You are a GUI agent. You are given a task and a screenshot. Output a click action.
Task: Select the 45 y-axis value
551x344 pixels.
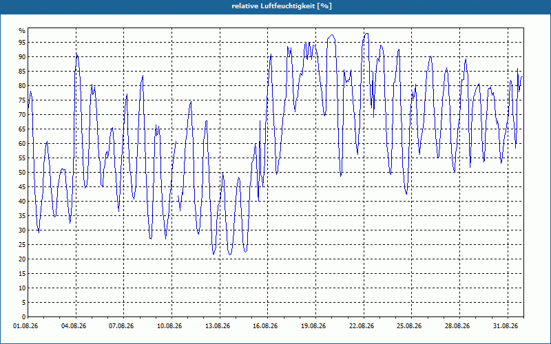22,186
